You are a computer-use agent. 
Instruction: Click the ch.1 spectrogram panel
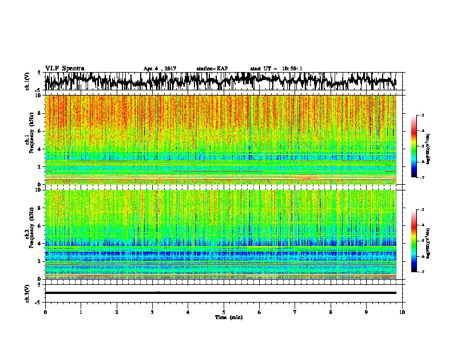coord(221,140)
